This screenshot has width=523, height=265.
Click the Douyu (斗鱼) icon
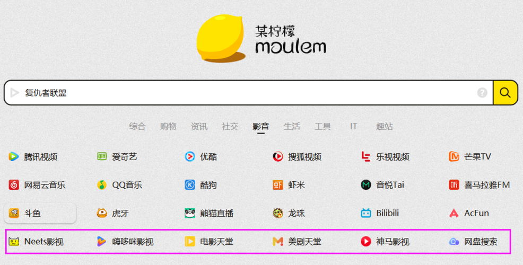[x=14, y=213]
